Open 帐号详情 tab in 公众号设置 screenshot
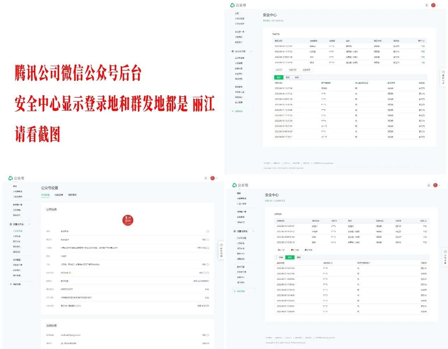Image resolution: width=448 pixels, height=349 pixels. click(45, 195)
